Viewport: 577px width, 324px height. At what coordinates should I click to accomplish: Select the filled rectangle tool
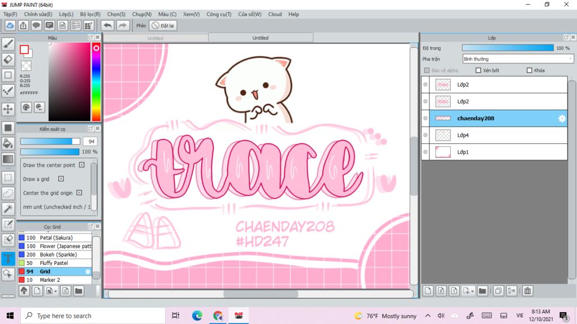[x=8, y=128]
